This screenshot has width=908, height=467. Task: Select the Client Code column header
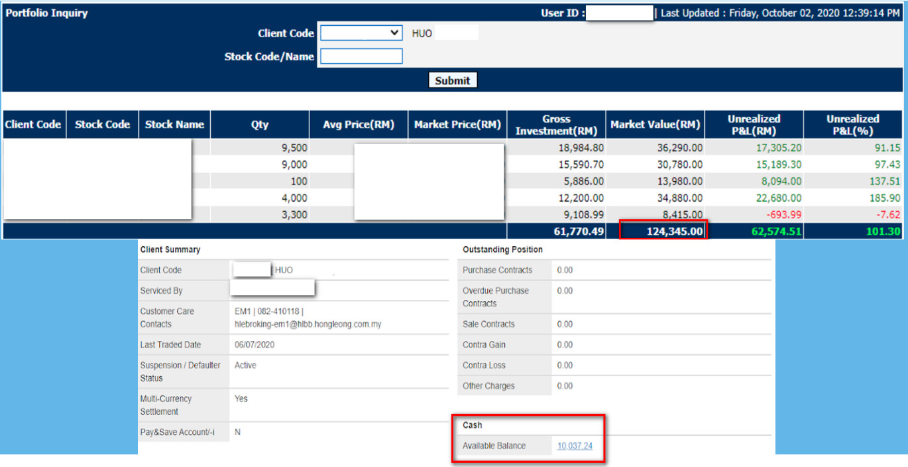33,125
